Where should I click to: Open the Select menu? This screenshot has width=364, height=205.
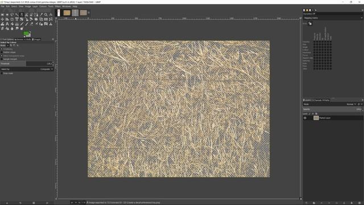pos(14,6)
